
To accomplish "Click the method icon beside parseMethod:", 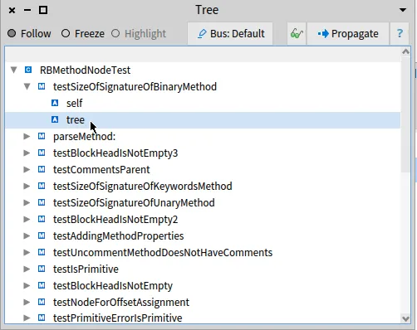I will [42, 136].
